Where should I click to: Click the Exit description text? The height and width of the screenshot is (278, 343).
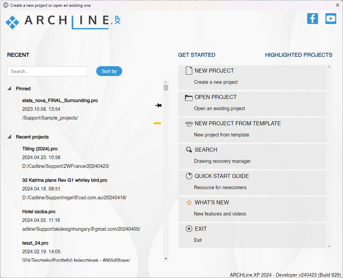pos(198,240)
